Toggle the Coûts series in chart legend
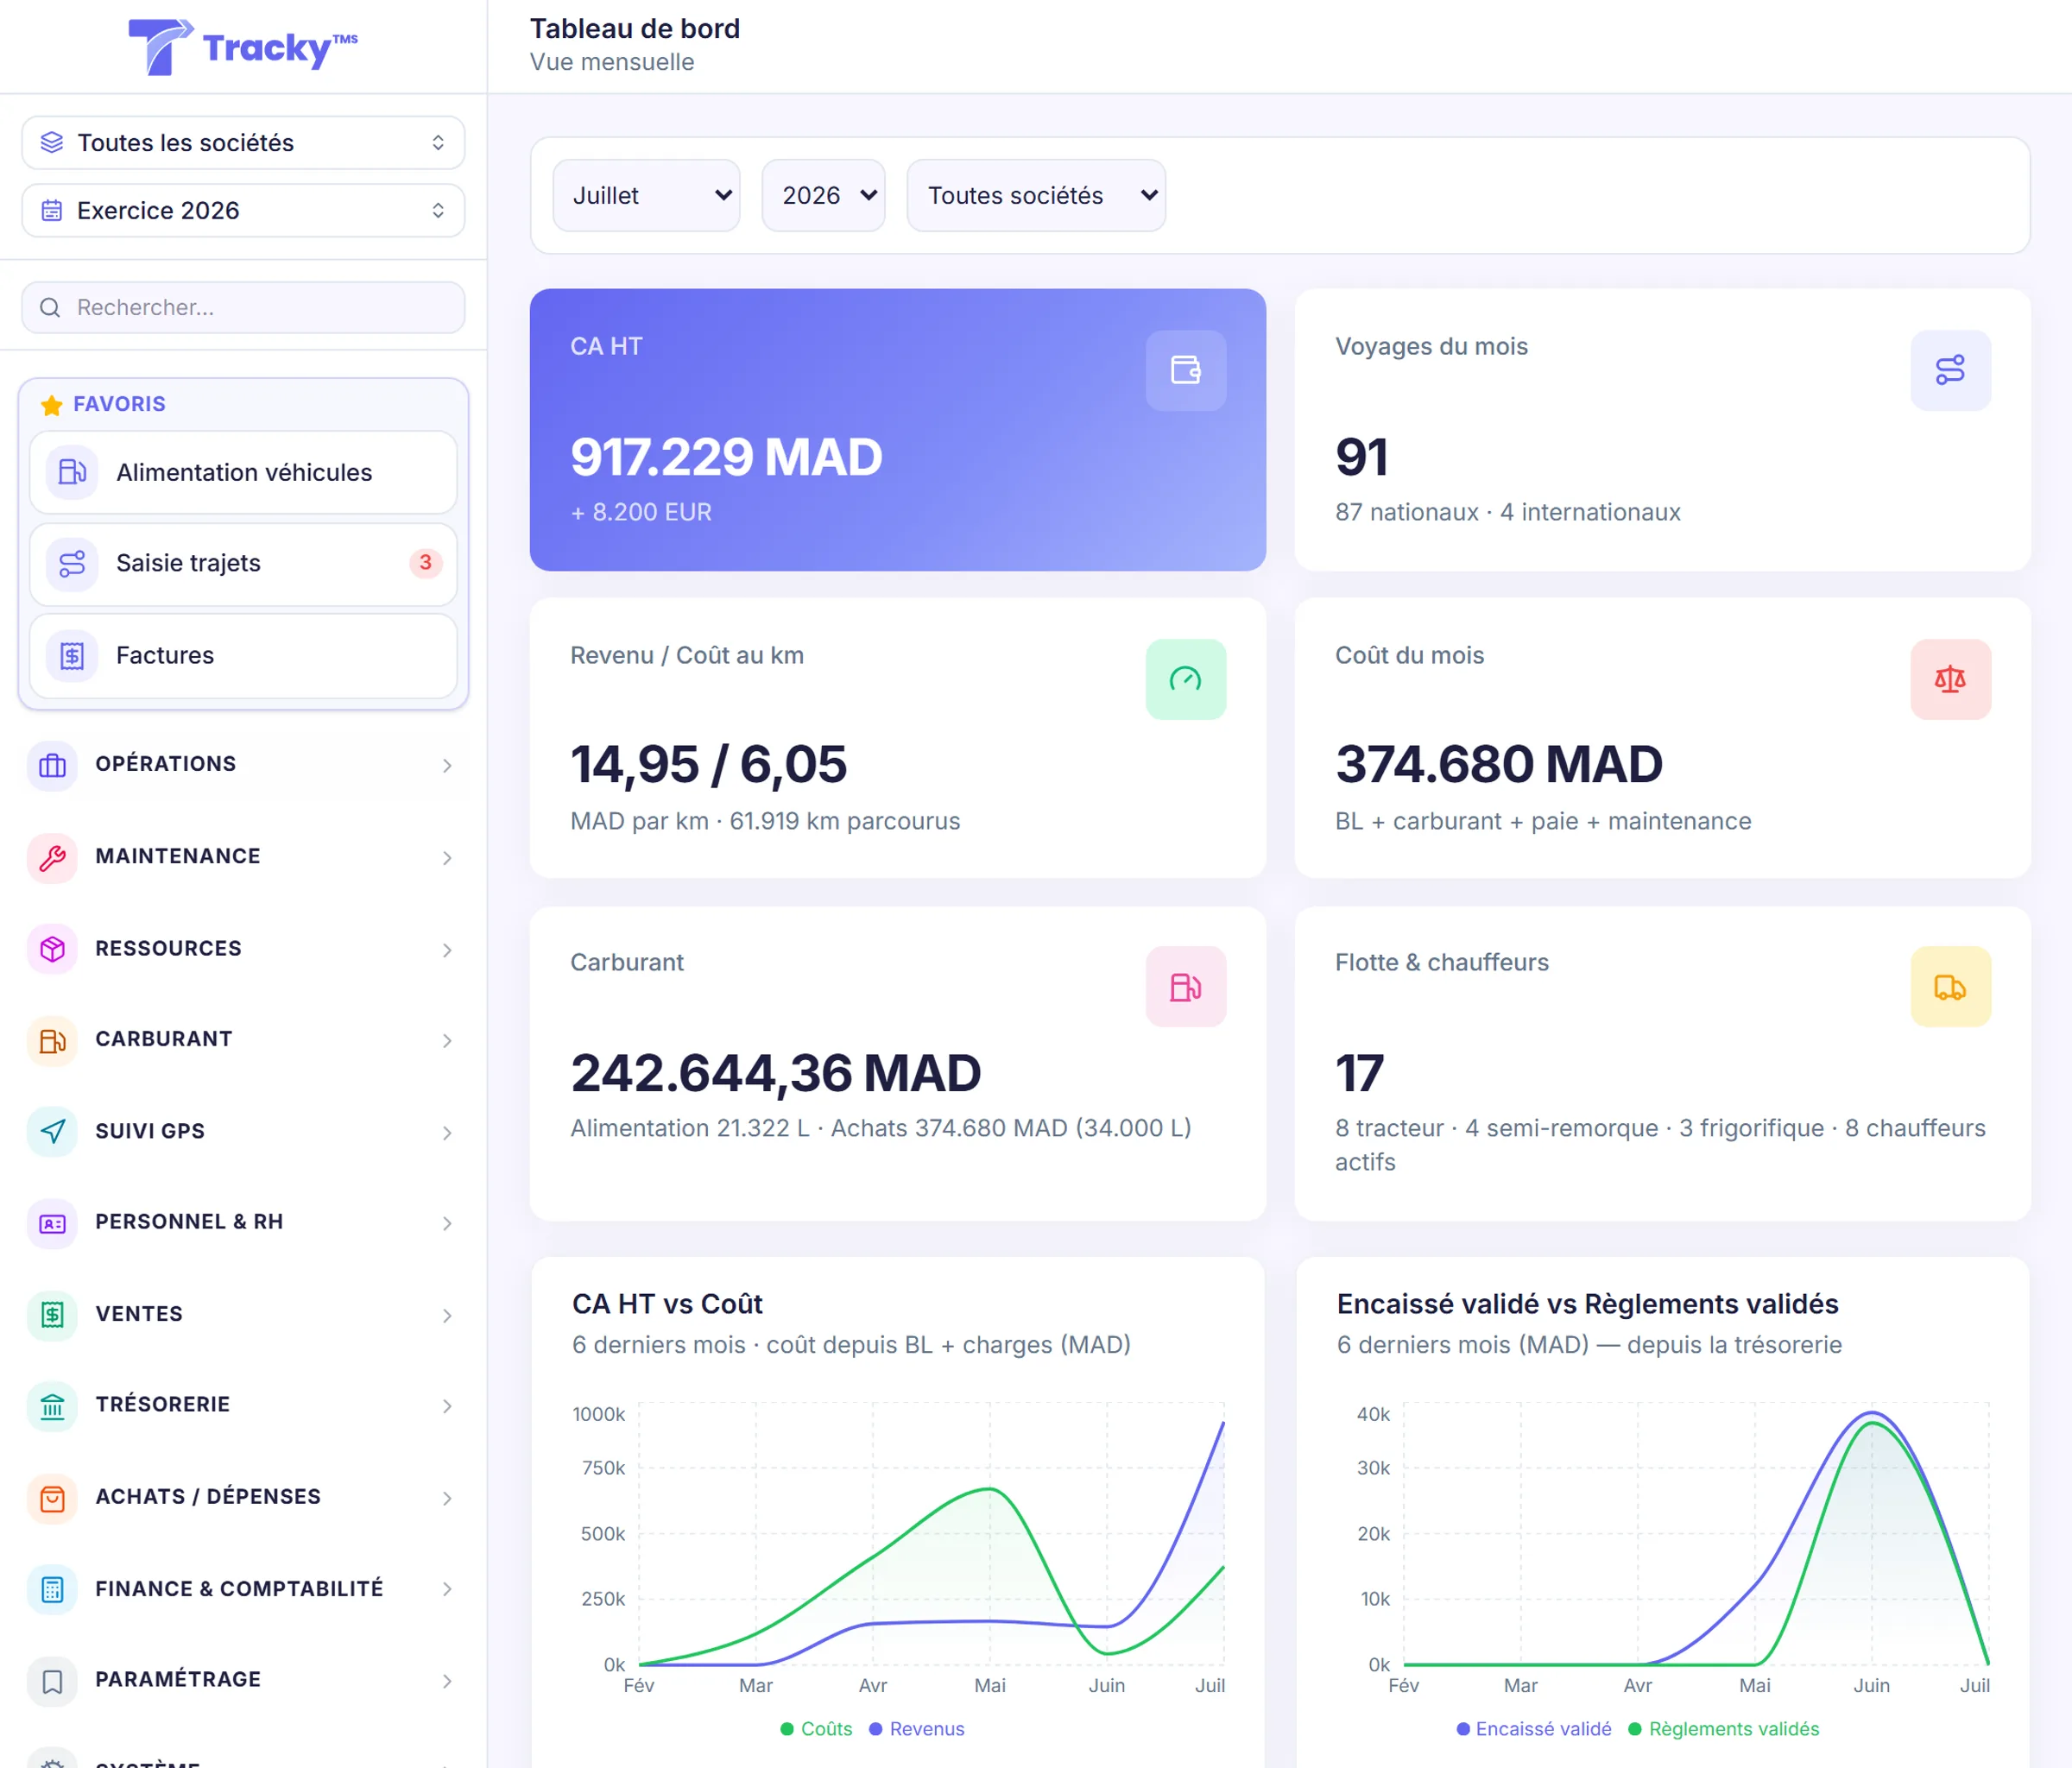2072x1768 pixels. pos(816,1729)
